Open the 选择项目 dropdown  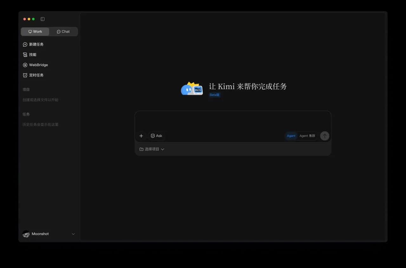point(152,149)
